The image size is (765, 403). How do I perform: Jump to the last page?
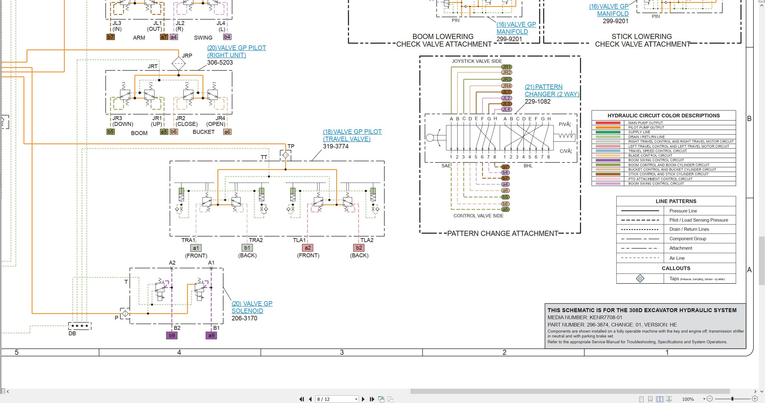372,399
